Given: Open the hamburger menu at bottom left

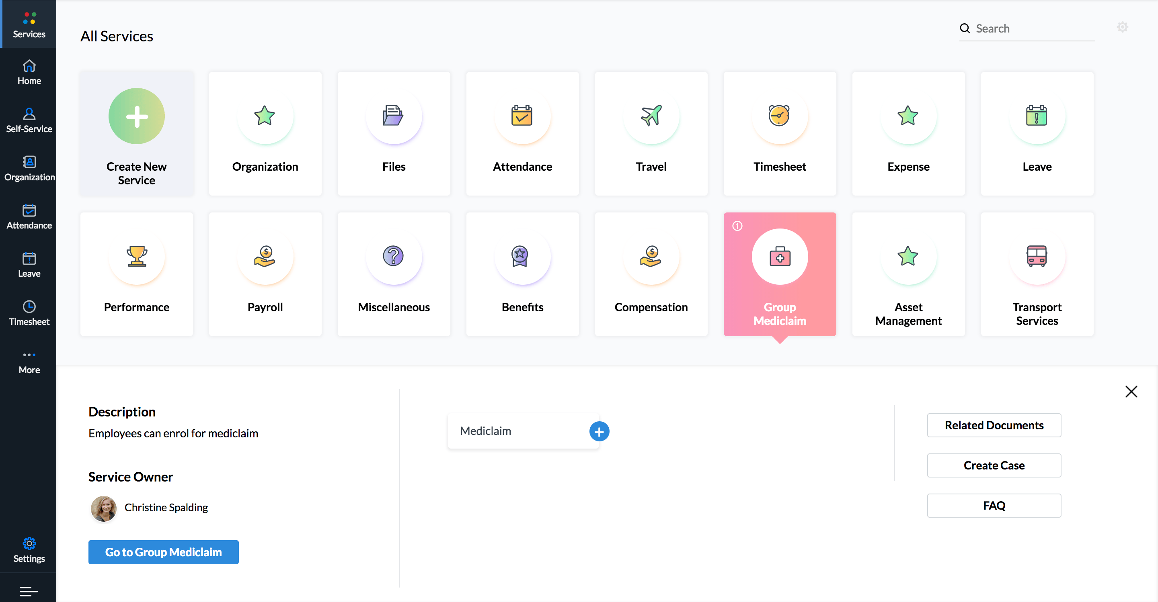Looking at the screenshot, I should pos(29,591).
